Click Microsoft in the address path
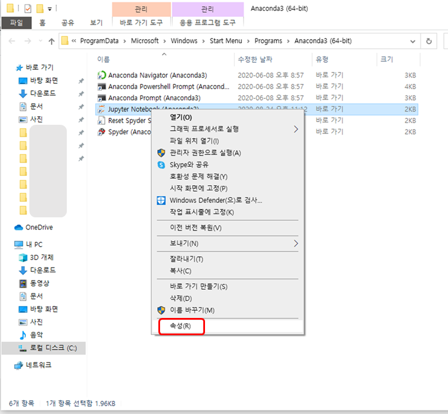Screen dimensions: 448x414 (145, 41)
